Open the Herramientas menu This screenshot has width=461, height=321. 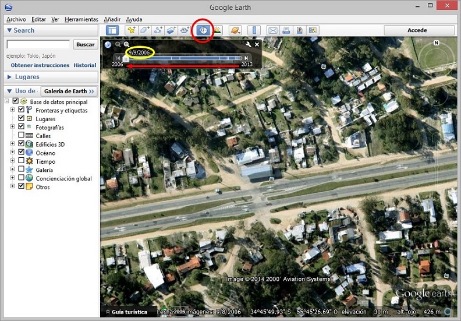tap(81, 19)
